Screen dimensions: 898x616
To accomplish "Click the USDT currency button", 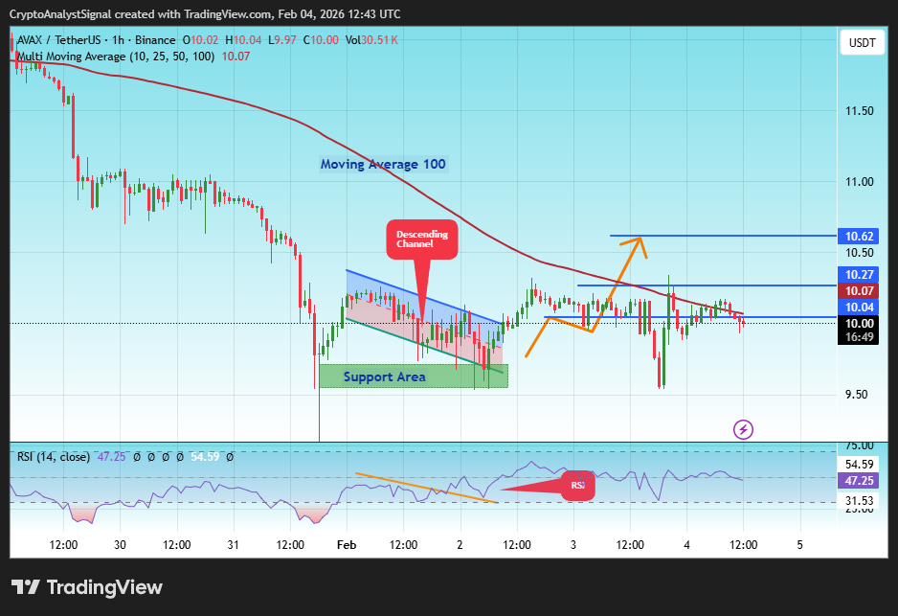I will (x=862, y=43).
